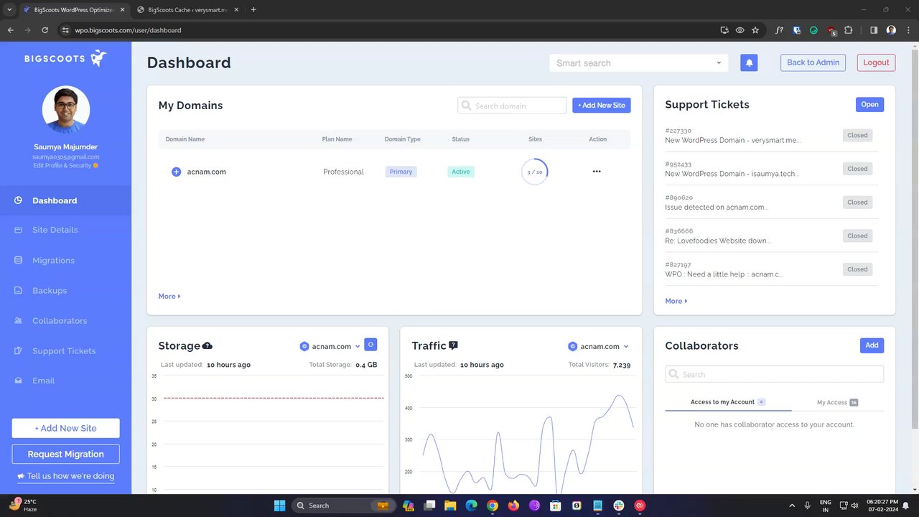
Task: Click the Traffic help icon
Action: pyautogui.click(x=453, y=345)
